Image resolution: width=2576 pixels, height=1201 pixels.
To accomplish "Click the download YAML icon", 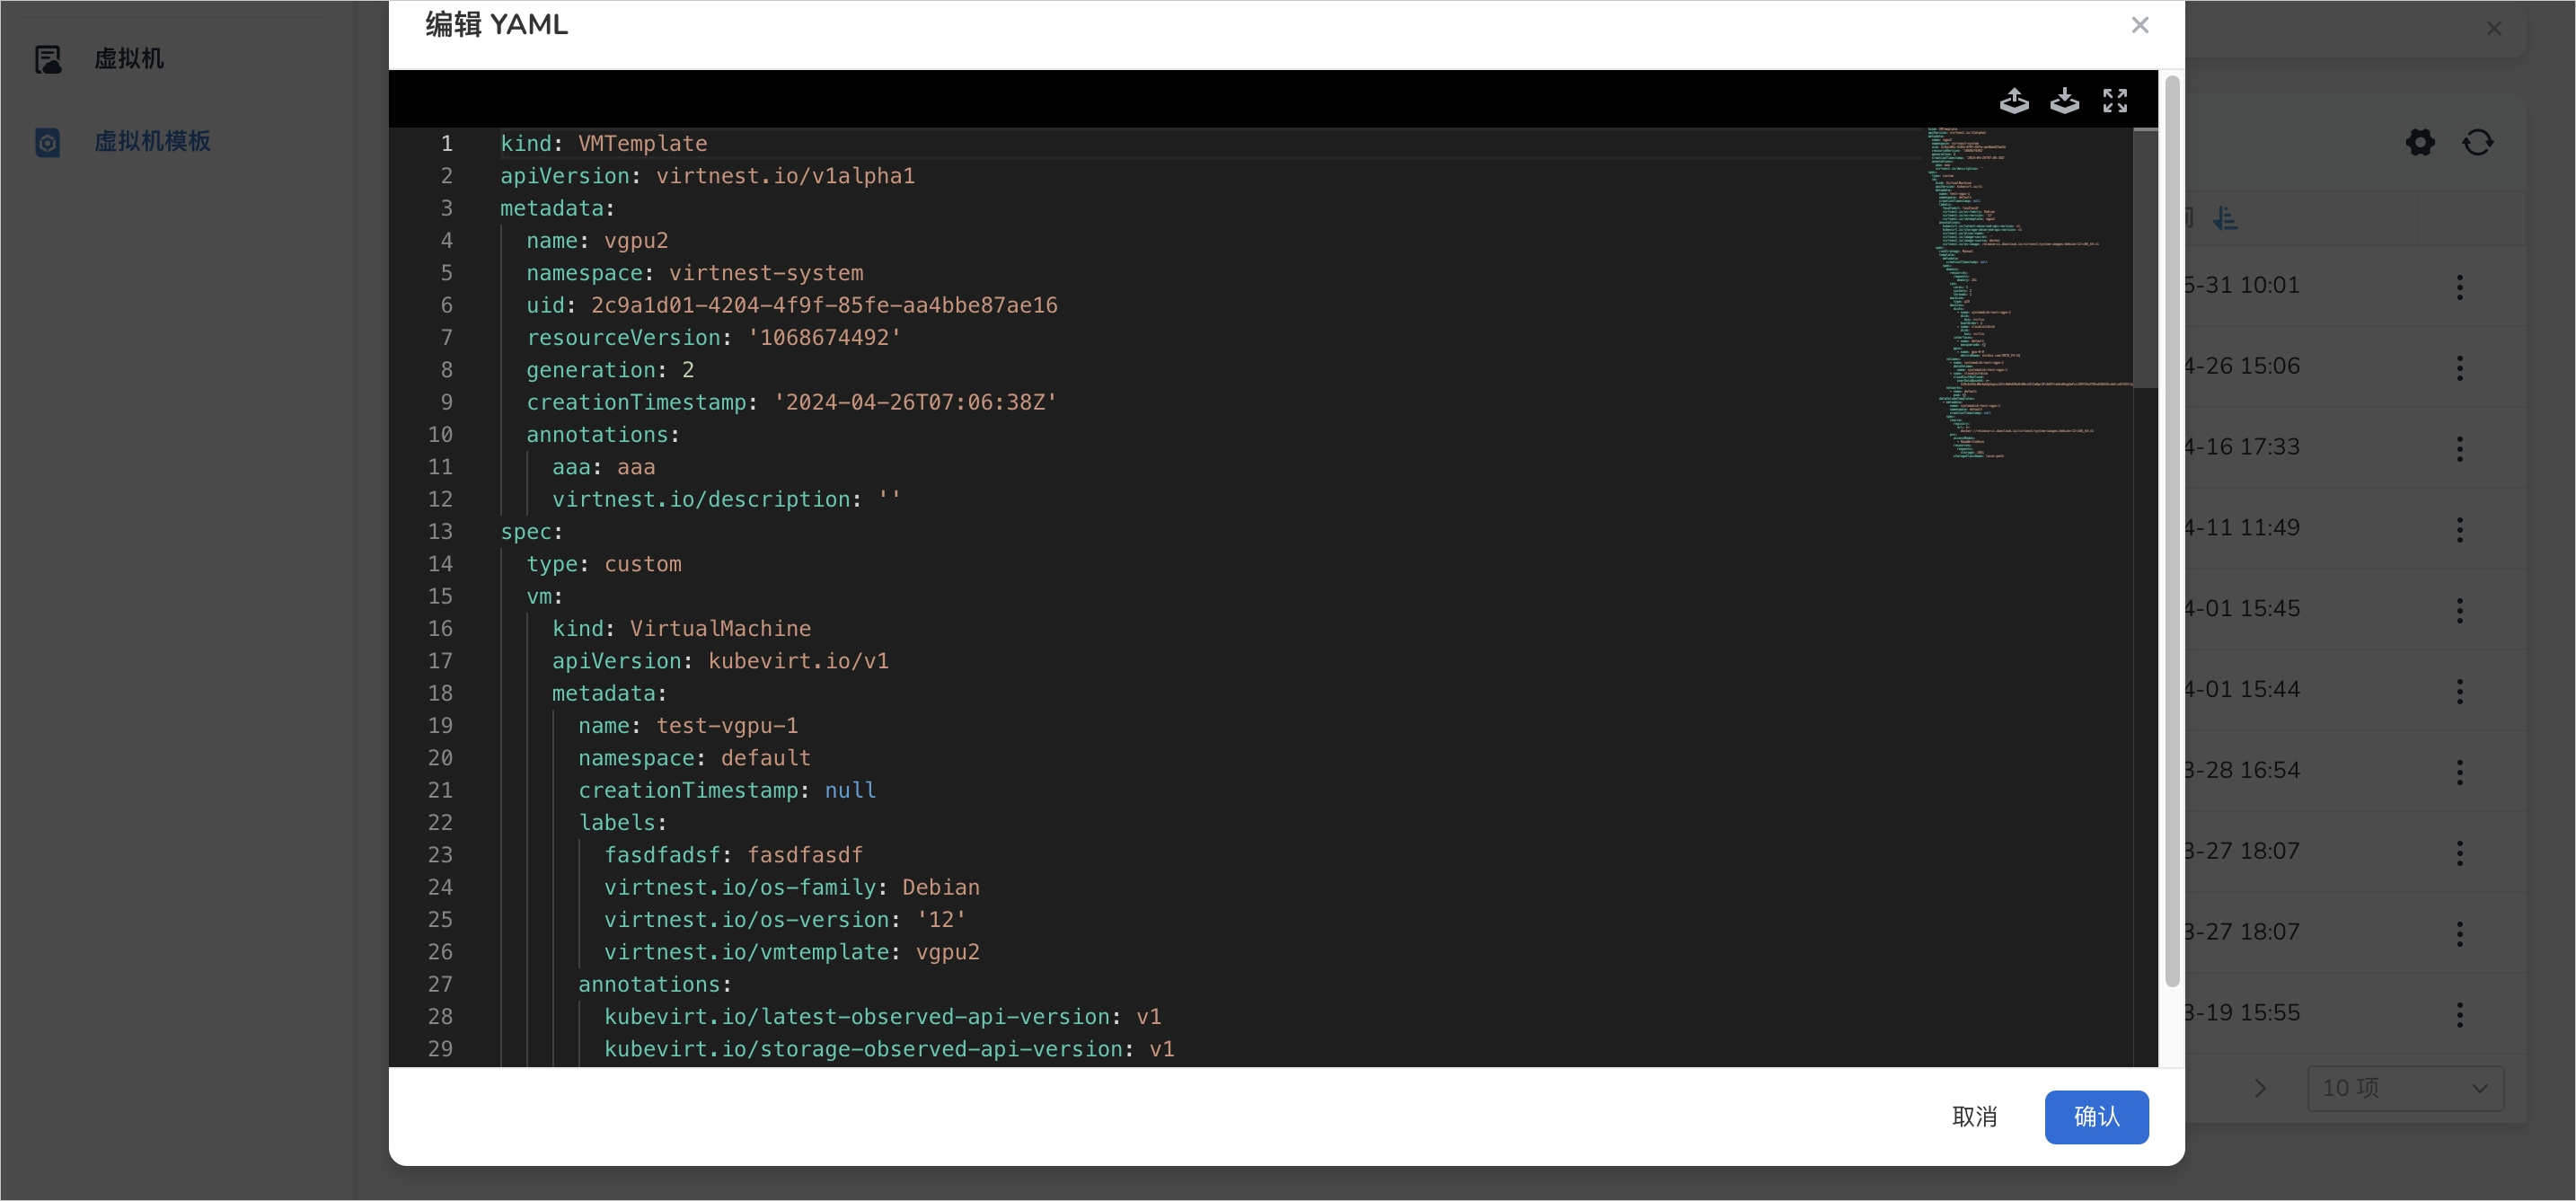I will click(x=2064, y=101).
